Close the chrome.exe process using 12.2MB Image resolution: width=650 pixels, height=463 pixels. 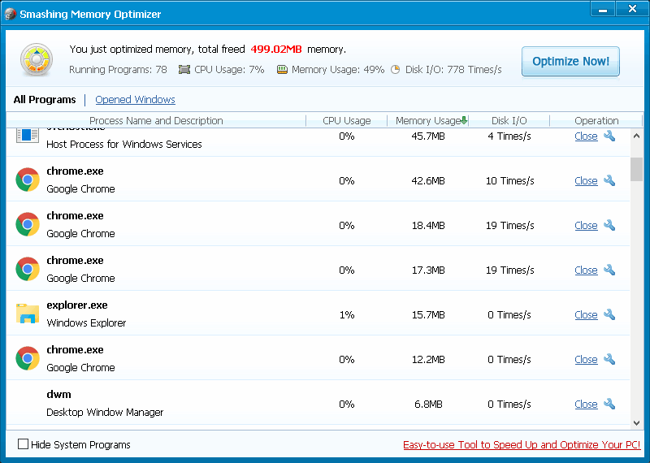coord(586,360)
